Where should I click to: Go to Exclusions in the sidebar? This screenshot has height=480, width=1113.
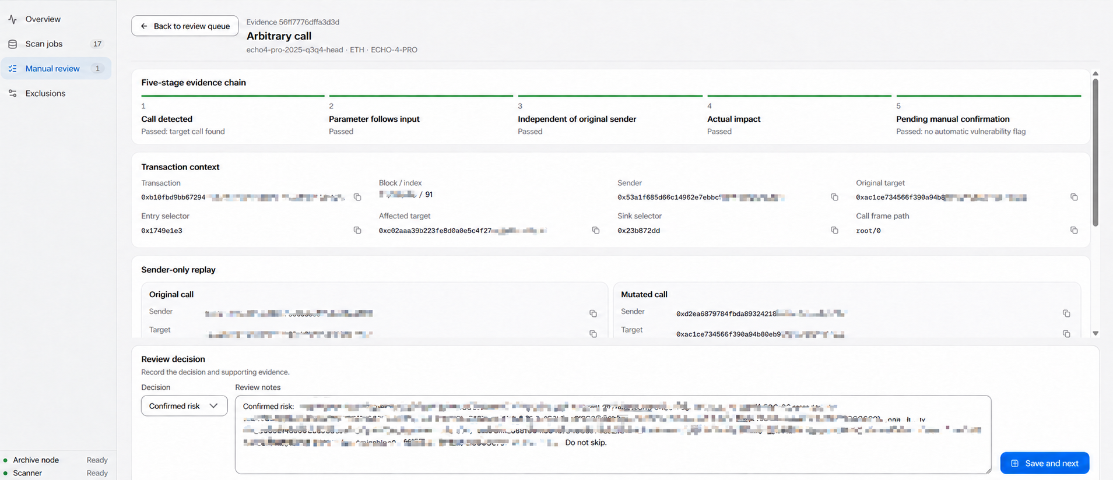pos(56,93)
